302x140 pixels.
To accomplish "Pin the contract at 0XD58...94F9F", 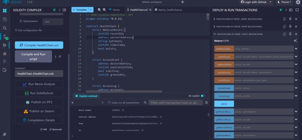I will pos(290,27).
